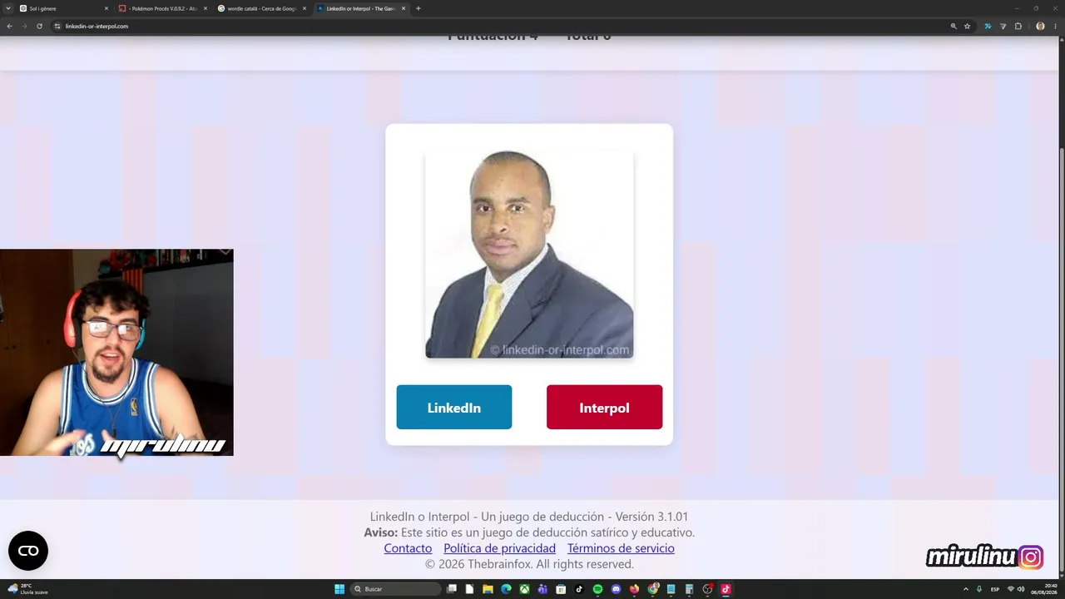The width and height of the screenshot is (1065, 599).
Task: Click the triangle extension icon in toolbar
Action: pyautogui.click(x=1003, y=26)
